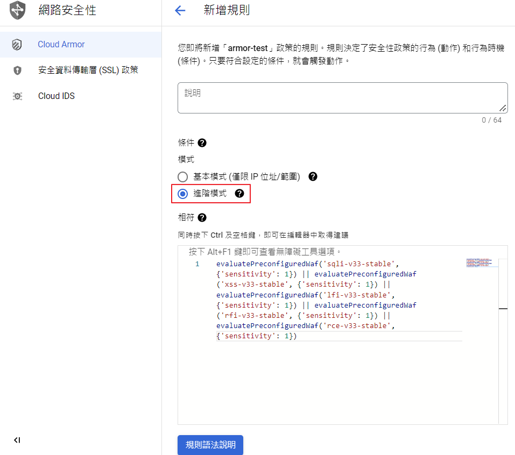Click the Cloud Armor shield icon
The image size is (515, 455).
17,45
